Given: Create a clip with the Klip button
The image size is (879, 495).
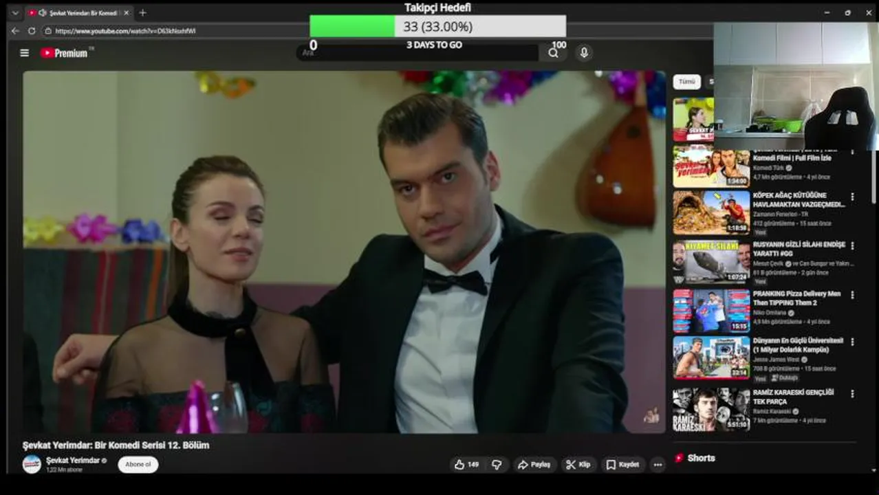Looking at the screenshot, I should (x=578, y=465).
